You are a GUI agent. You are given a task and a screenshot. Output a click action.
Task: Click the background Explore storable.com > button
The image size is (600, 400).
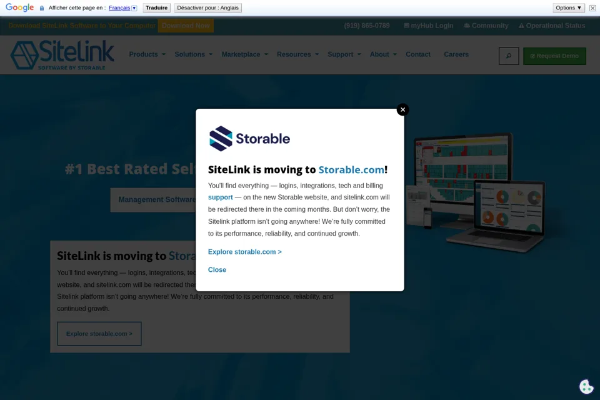pos(99,334)
